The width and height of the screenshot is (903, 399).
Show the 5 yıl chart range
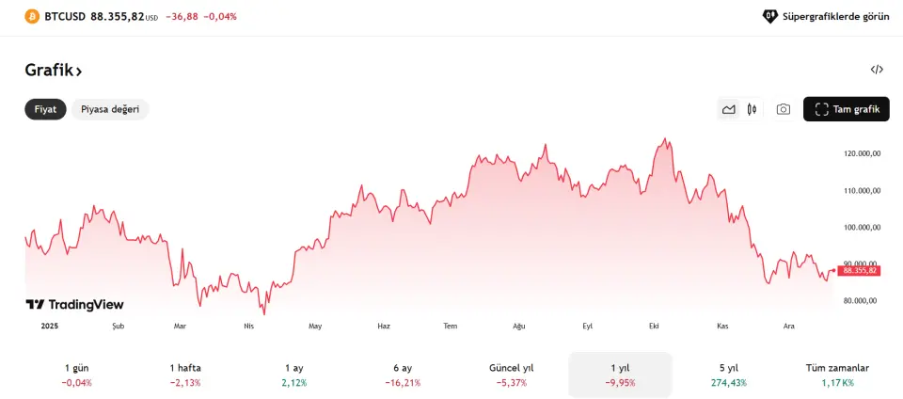pos(729,375)
